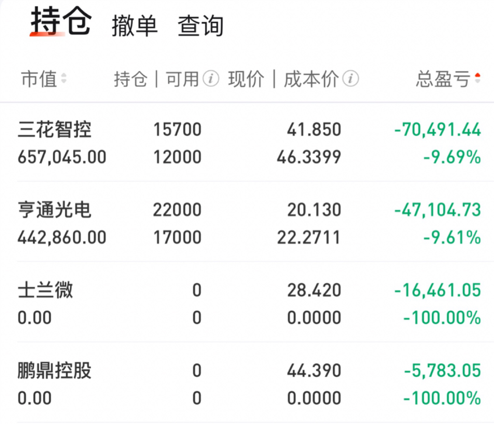Select current price 44.390
Image resolution: width=494 pixels, height=424 pixels.
tap(314, 371)
